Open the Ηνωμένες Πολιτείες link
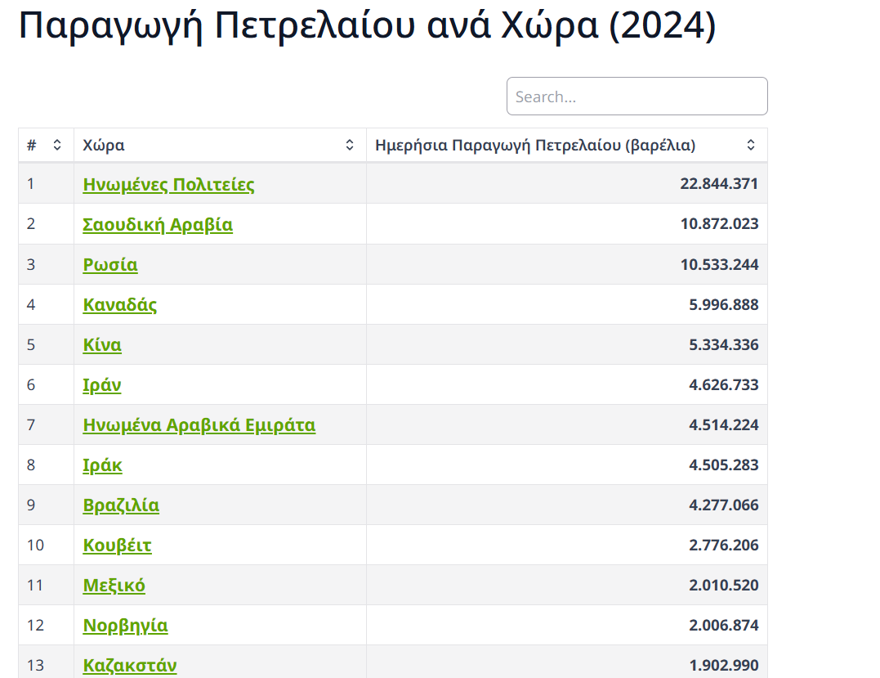This screenshot has height=678, width=880. pyautogui.click(x=168, y=185)
